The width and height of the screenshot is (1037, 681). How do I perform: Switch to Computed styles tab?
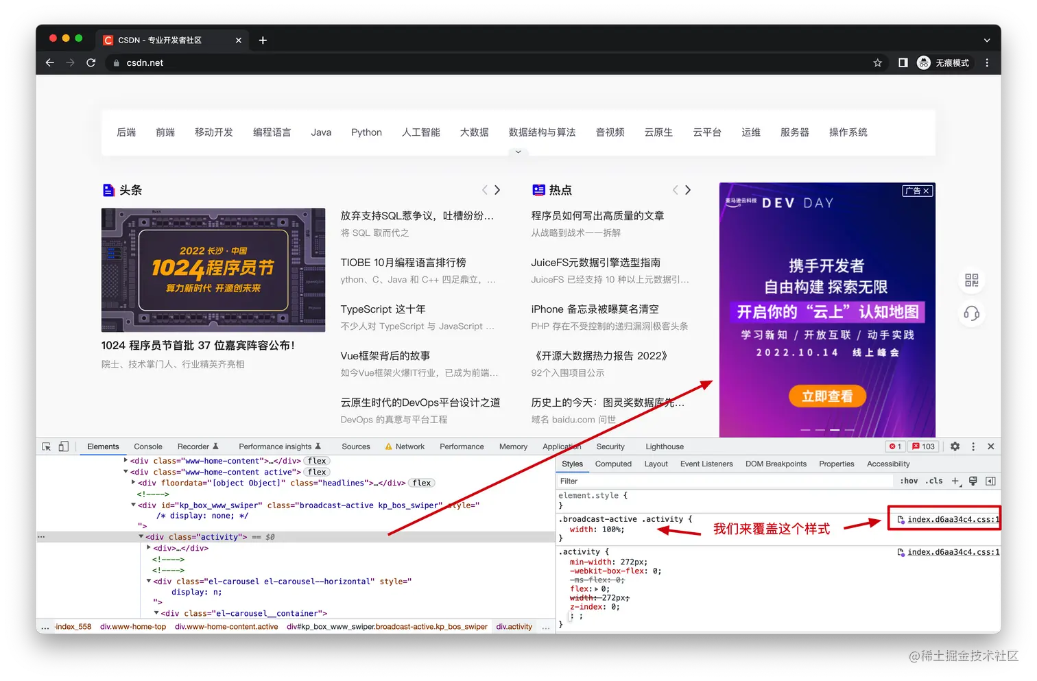pyautogui.click(x=613, y=464)
